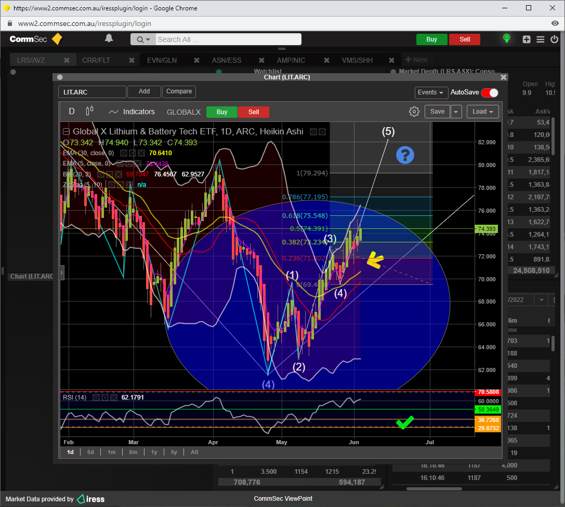The image size is (565, 507).
Task: Click the notifications bell icon
Action: (109, 38)
